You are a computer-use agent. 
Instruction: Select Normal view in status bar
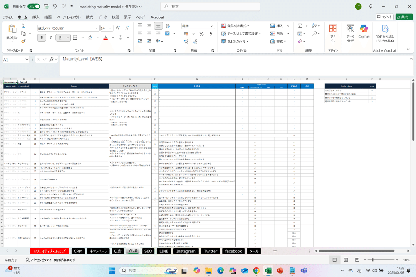[335, 260]
